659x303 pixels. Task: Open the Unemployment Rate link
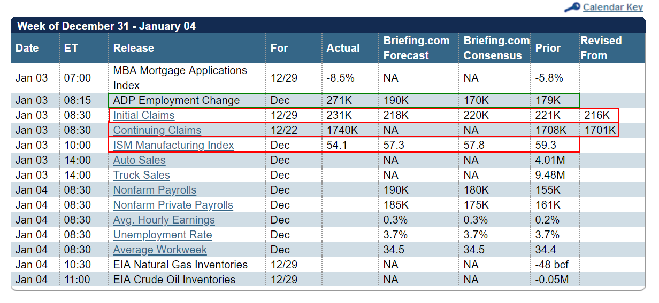tap(163, 235)
